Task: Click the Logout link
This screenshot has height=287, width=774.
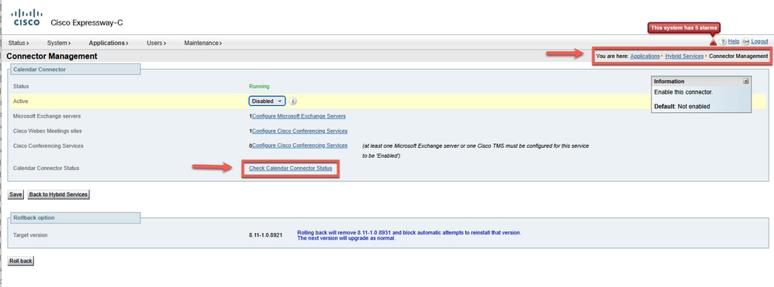Action: coord(760,42)
